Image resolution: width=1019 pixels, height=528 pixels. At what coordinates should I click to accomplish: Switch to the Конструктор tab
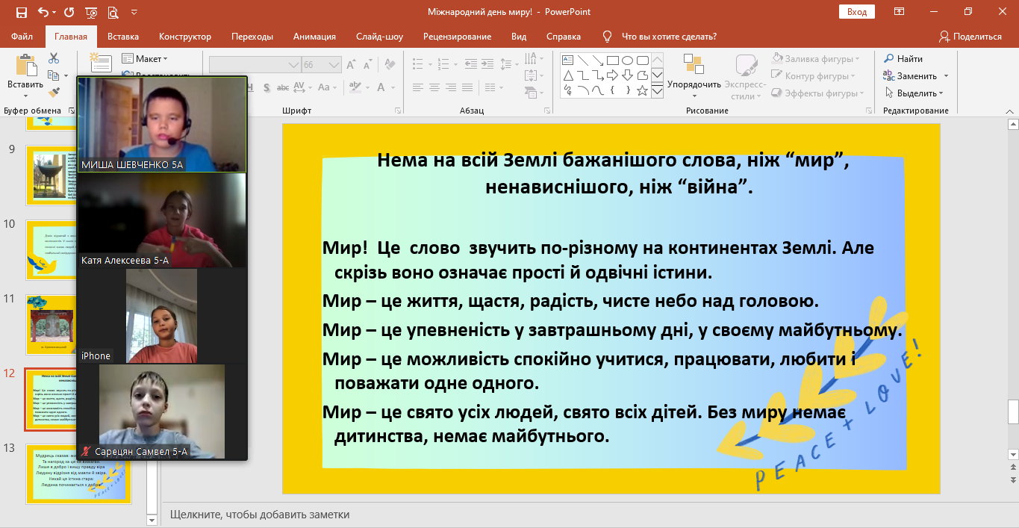[185, 37]
